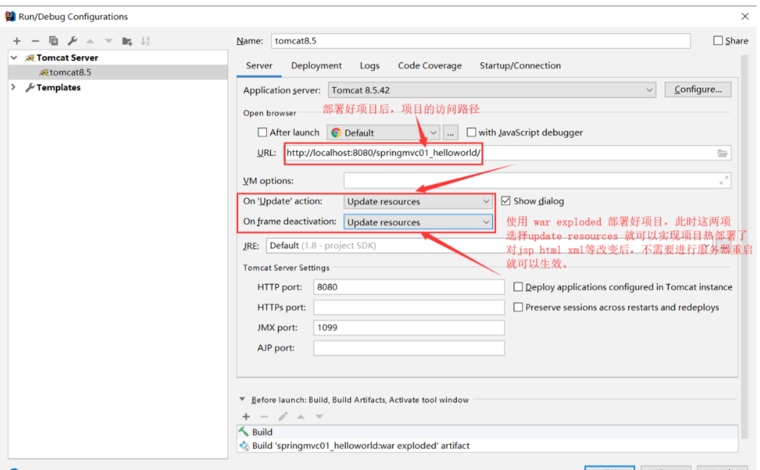Add new configuration with plus icon
760x470 pixels.
(17, 41)
